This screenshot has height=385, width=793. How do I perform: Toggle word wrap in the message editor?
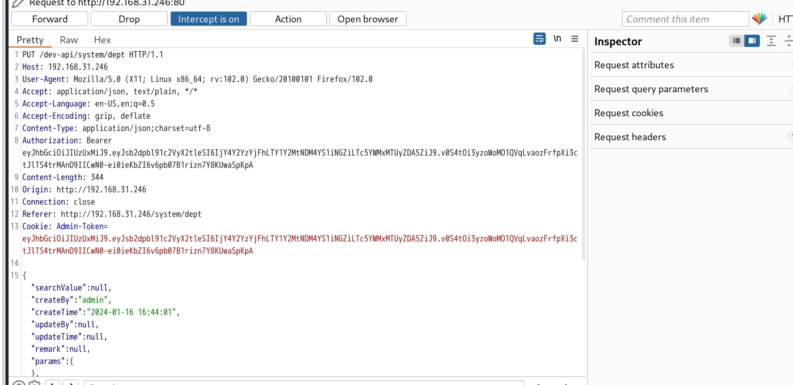pyautogui.click(x=539, y=39)
